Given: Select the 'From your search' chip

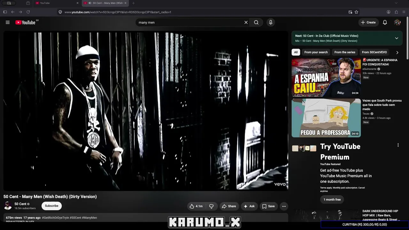Looking at the screenshot, I should [316, 52].
